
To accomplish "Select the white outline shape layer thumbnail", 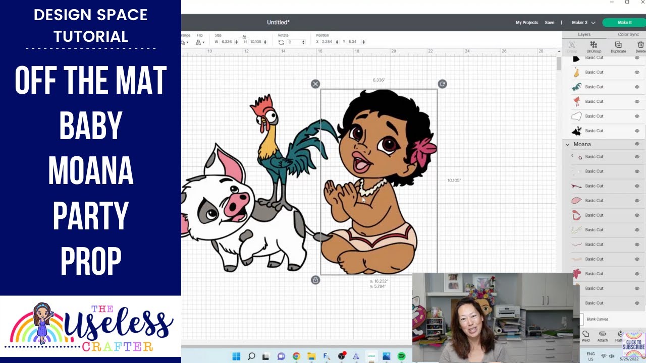I will click(x=576, y=116).
